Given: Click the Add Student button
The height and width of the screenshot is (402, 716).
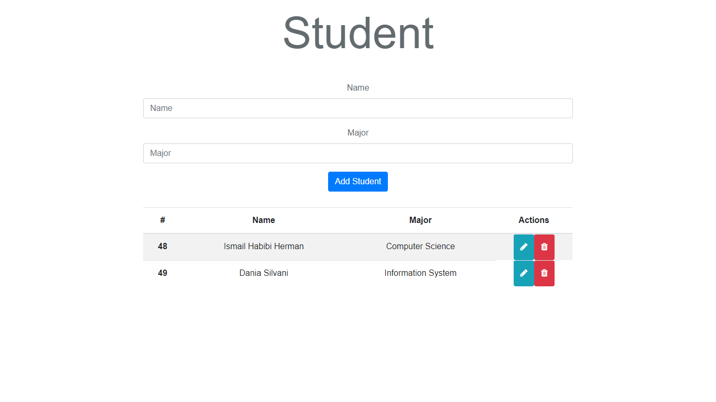Looking at the screenshot, I should tap(358, 182).
